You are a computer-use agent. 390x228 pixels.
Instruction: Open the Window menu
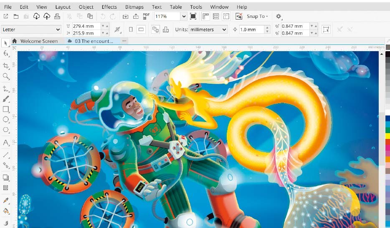coord(219,7)
